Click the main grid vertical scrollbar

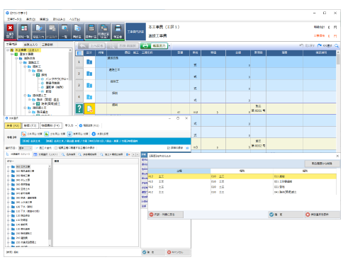pos(338,101)
